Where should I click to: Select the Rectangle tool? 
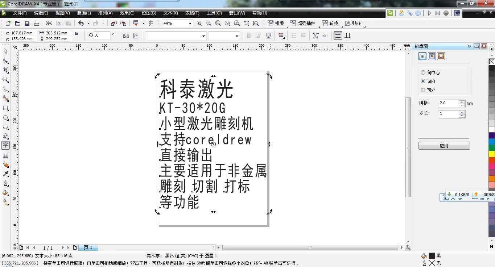(x=5, y=108)
